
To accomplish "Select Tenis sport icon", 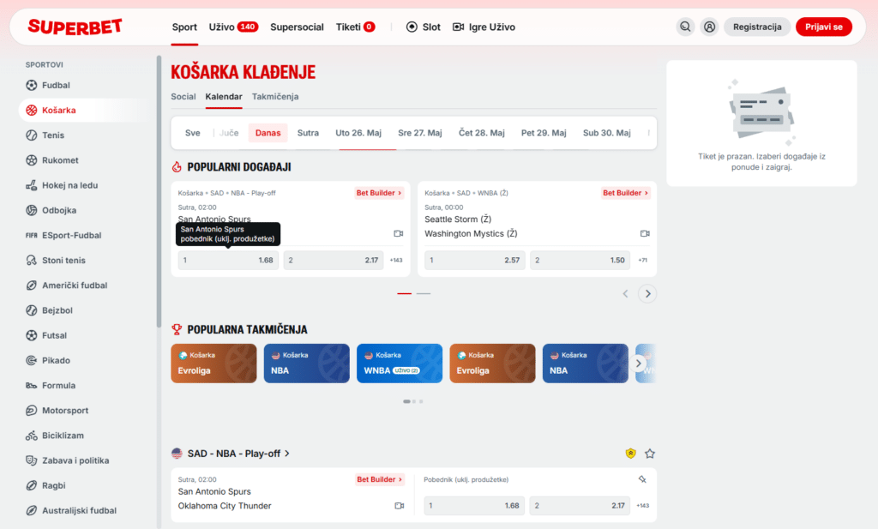I will click(x=32, y=135).
